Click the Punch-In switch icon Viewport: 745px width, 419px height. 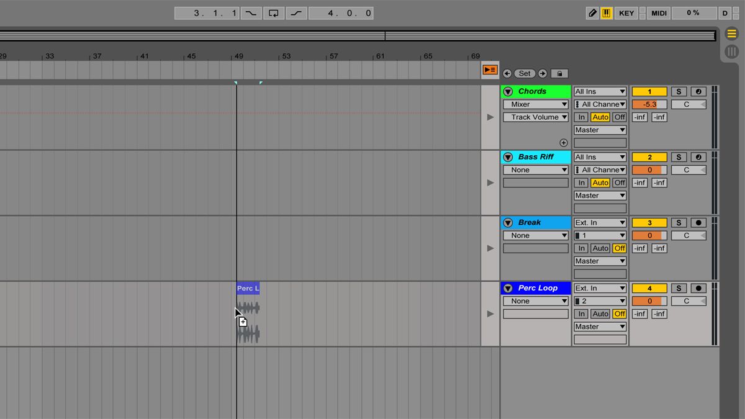(251, 12)
